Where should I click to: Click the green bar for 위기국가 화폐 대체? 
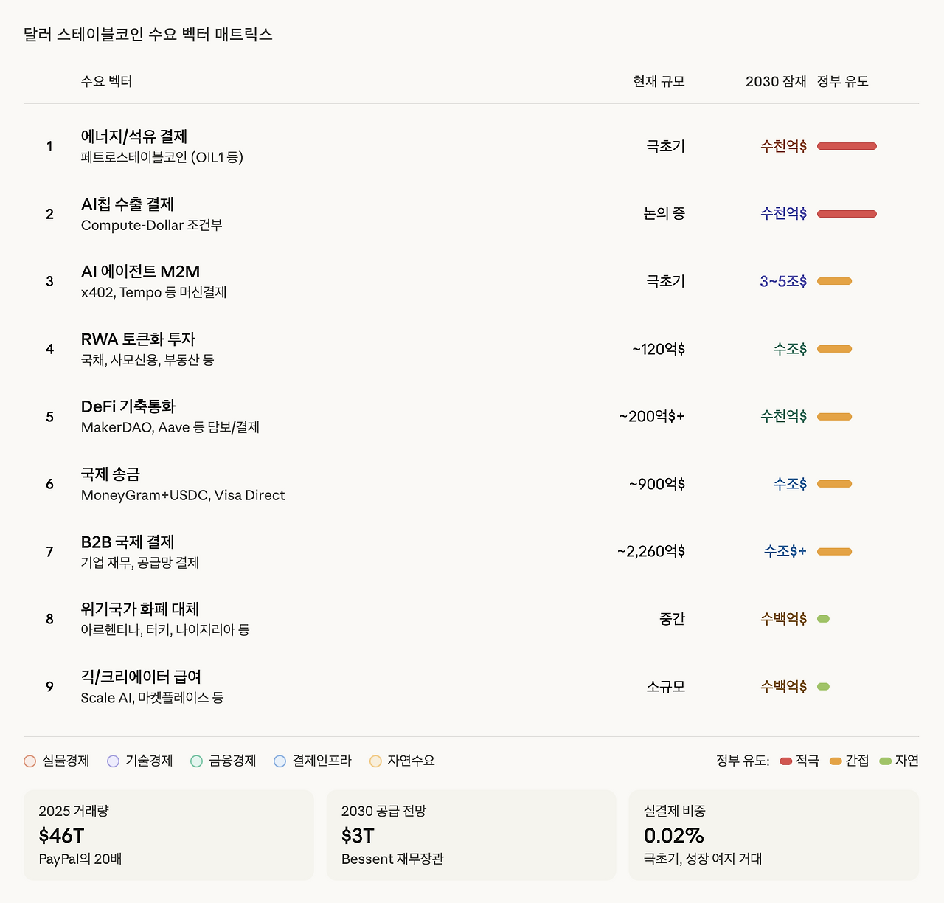tap(823, 619)
